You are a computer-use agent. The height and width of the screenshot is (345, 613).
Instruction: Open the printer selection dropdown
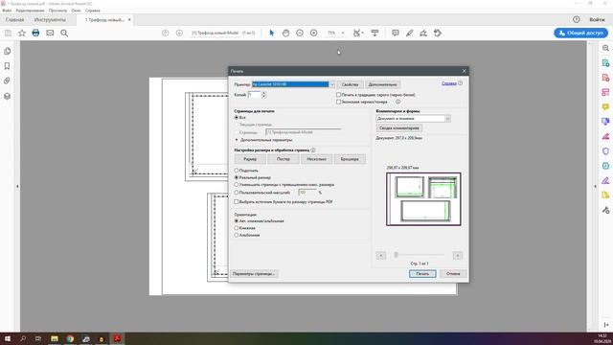point(332,84)
